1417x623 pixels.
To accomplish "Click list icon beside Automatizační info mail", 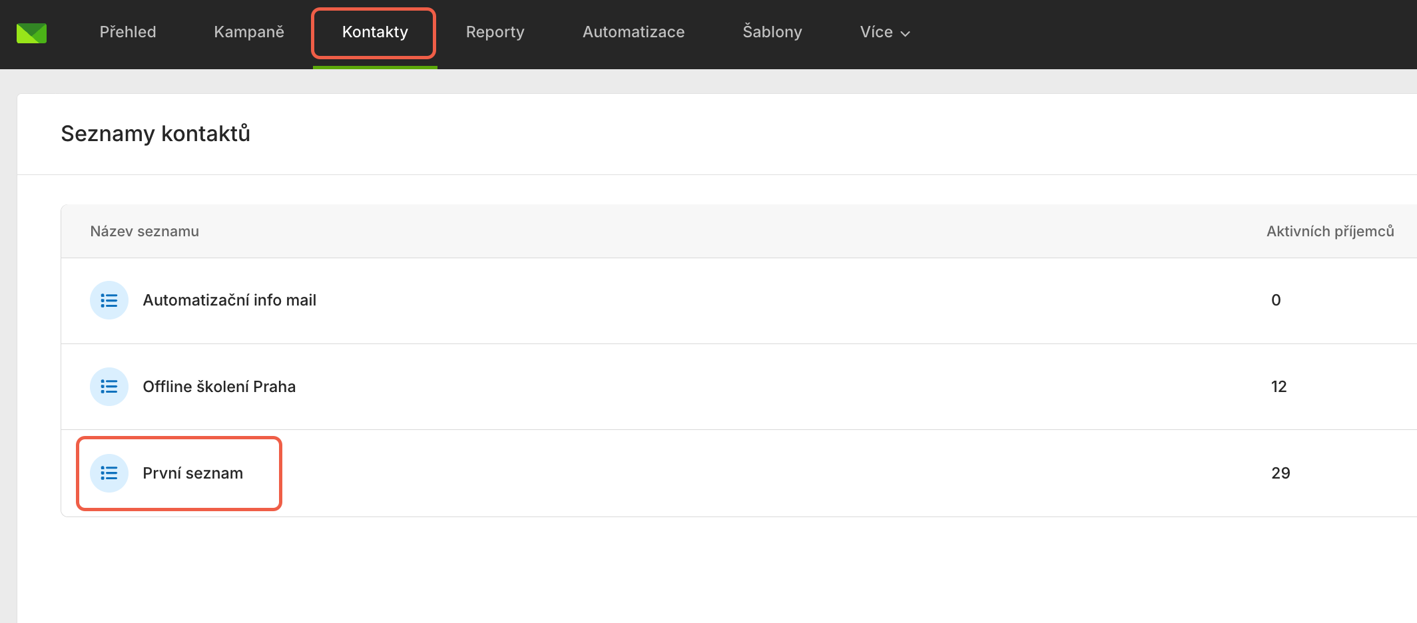I will (x=109, y=300).
